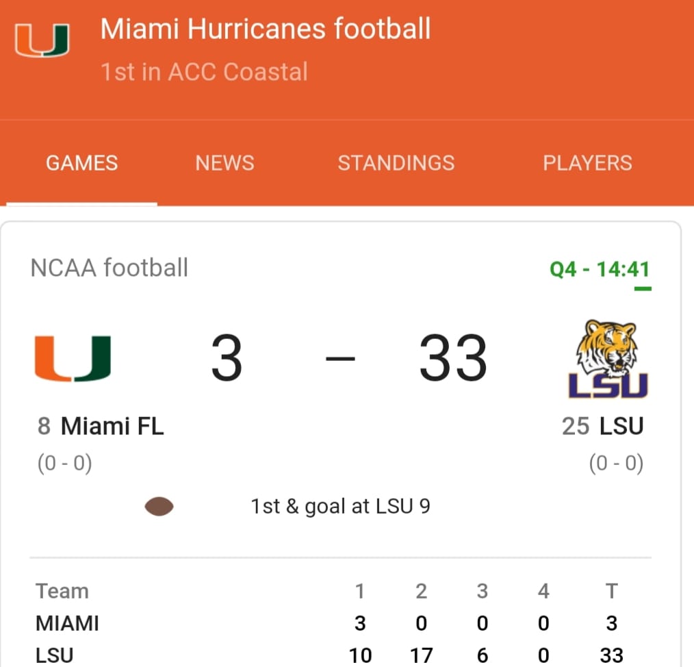Screen dimensions: 694x667
Task: Click the Miami logo beside score 3
Action: (x=73, y=359)
